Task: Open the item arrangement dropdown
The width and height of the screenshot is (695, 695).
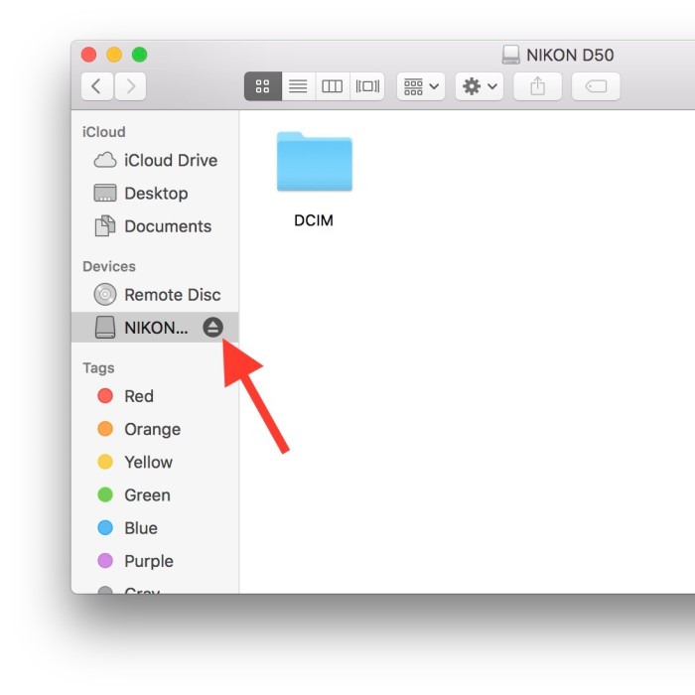Action: (421, 86)
